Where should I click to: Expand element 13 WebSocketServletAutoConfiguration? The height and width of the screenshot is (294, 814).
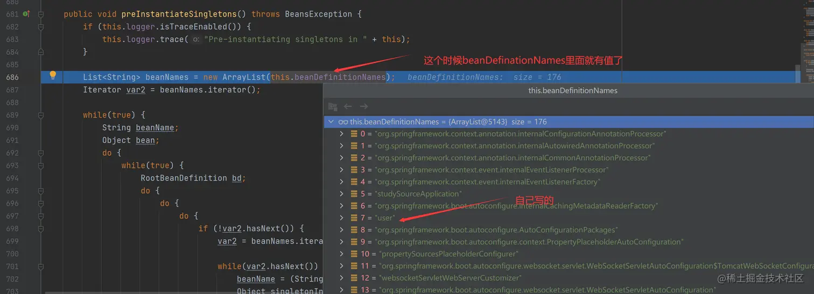[341, 290]
